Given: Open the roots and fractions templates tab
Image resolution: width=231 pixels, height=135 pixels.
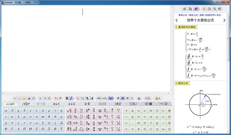Looking at the screenshot, I should point(26,104).
